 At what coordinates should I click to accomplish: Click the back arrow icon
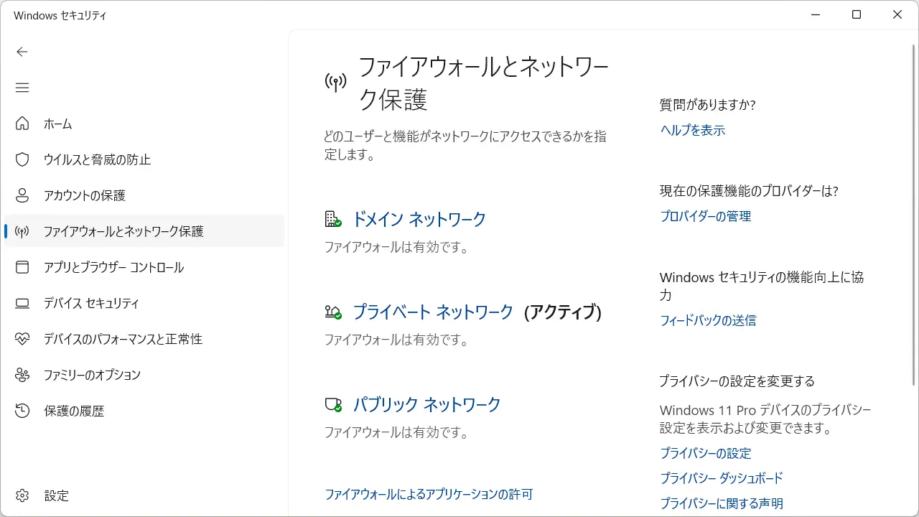coord(22,52)
